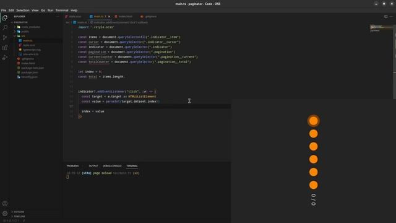Open the Selection menu
396x223 pixels.
click(23, 11)
